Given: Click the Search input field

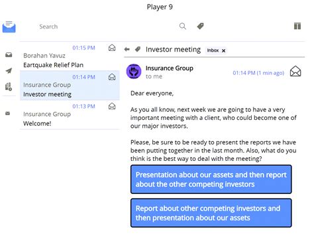Looking at the screenshot, I should (106, 26).
